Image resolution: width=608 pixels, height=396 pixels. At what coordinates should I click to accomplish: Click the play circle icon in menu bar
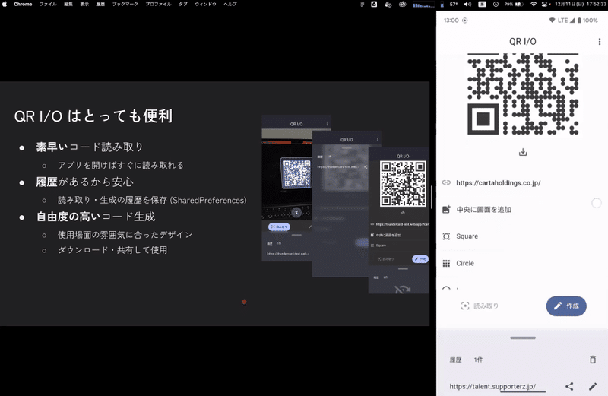click(x=496, y=5)
